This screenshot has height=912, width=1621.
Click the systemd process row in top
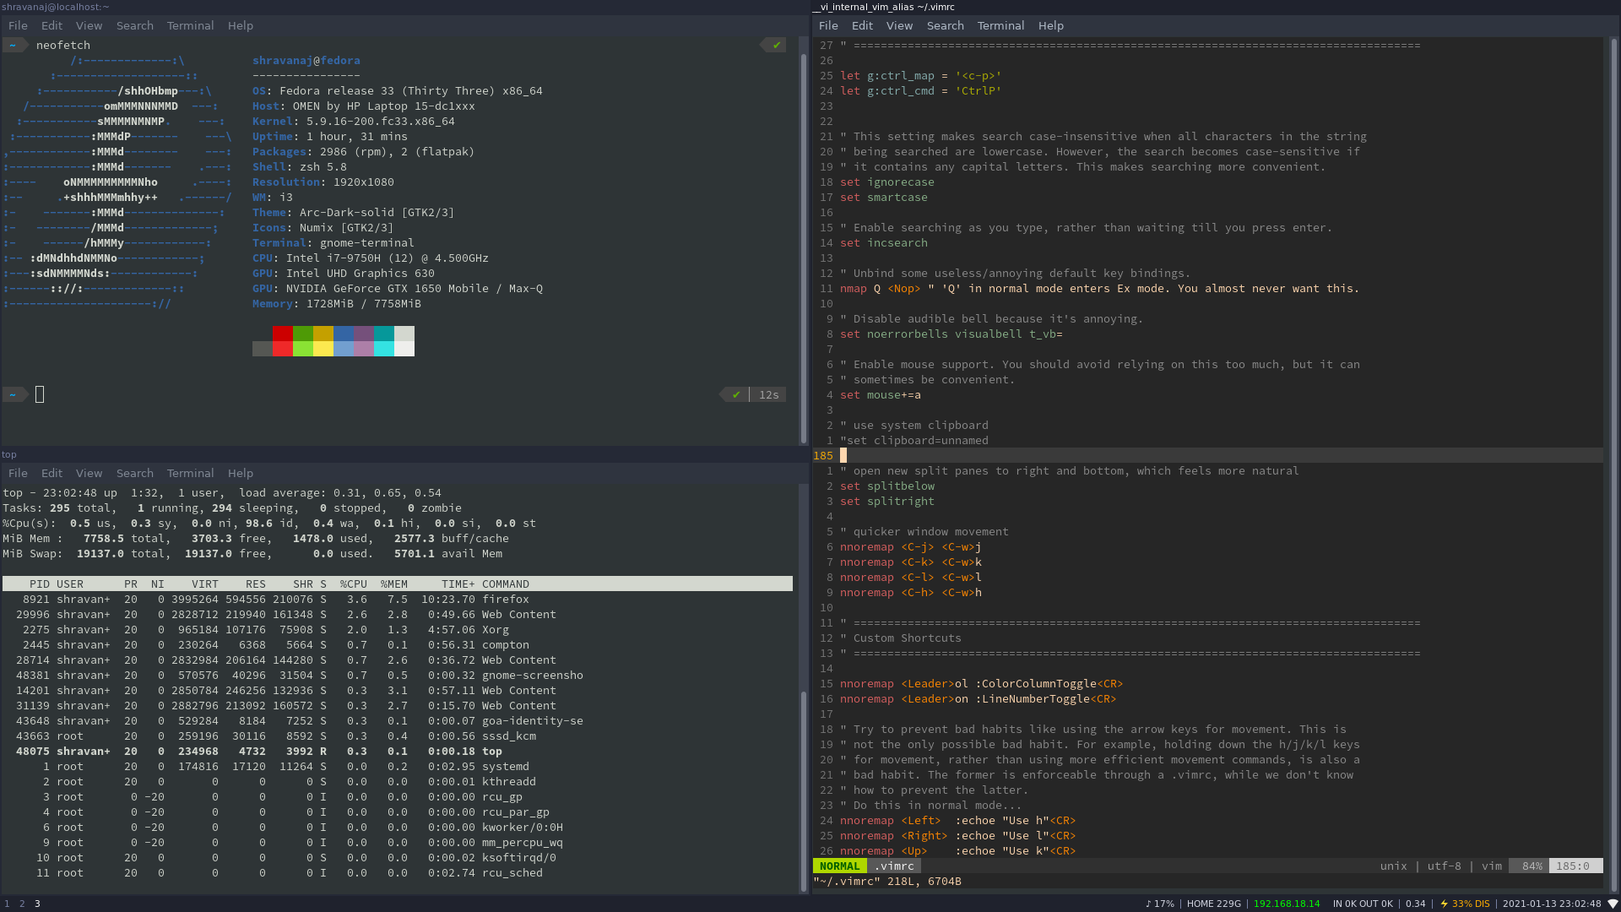point(398,767)
